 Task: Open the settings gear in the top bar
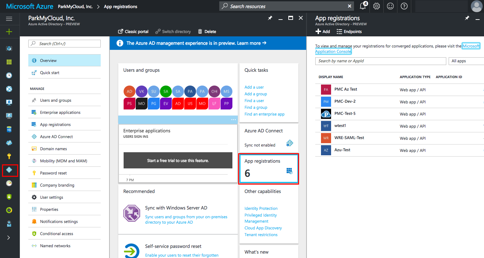click(x=377, y=6)
